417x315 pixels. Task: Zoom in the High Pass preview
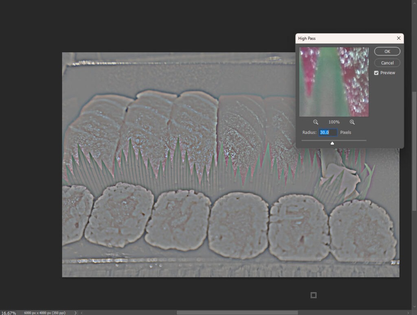(352, 122)
